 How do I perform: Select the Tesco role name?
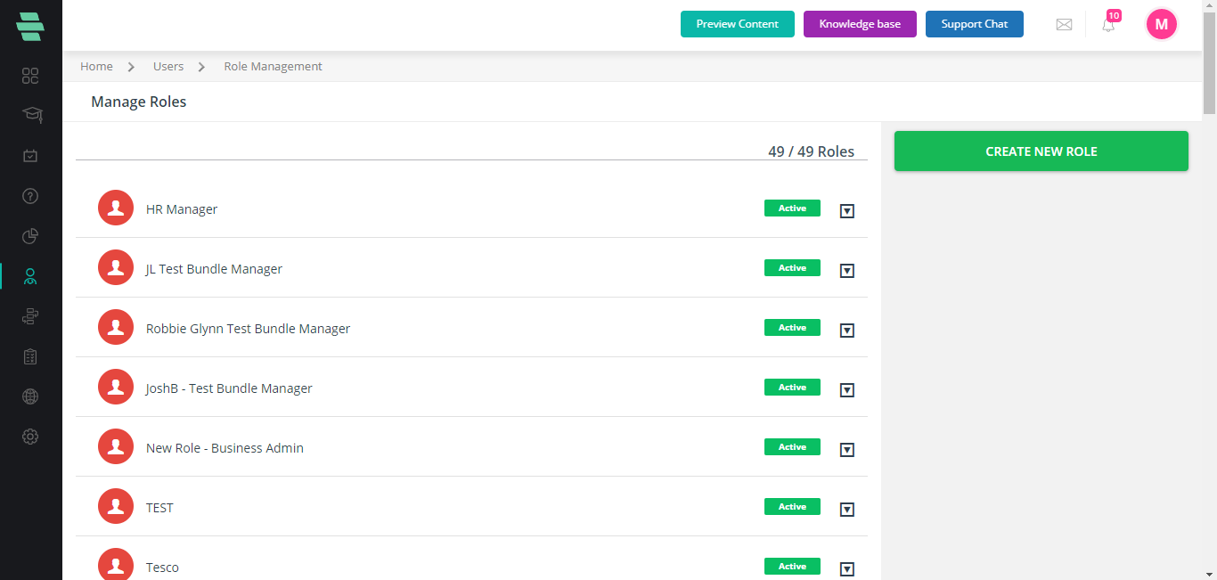point(162,568)
